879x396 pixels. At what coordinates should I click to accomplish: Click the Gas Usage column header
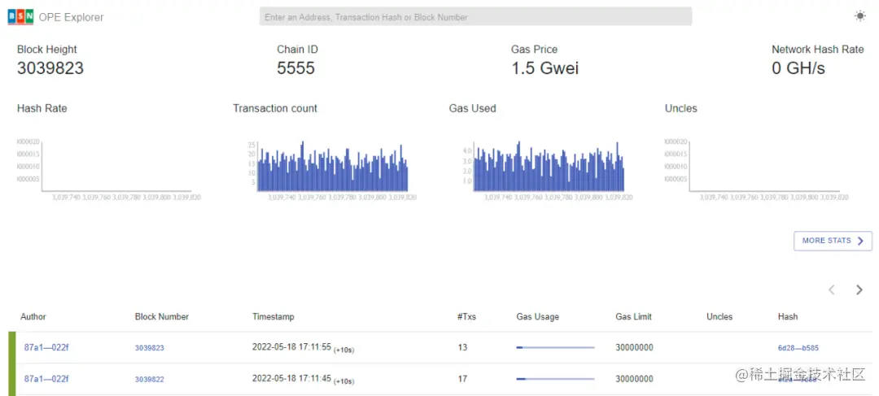pyautogui.click(x=537, y=317)
